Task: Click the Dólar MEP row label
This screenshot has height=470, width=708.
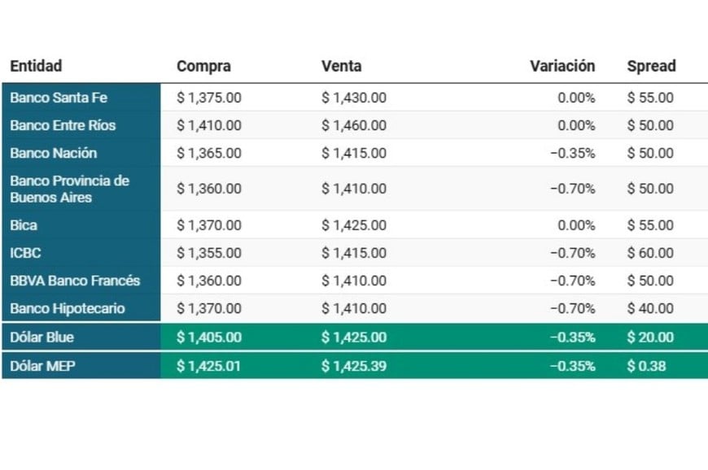Action: (x=42, y=366)
